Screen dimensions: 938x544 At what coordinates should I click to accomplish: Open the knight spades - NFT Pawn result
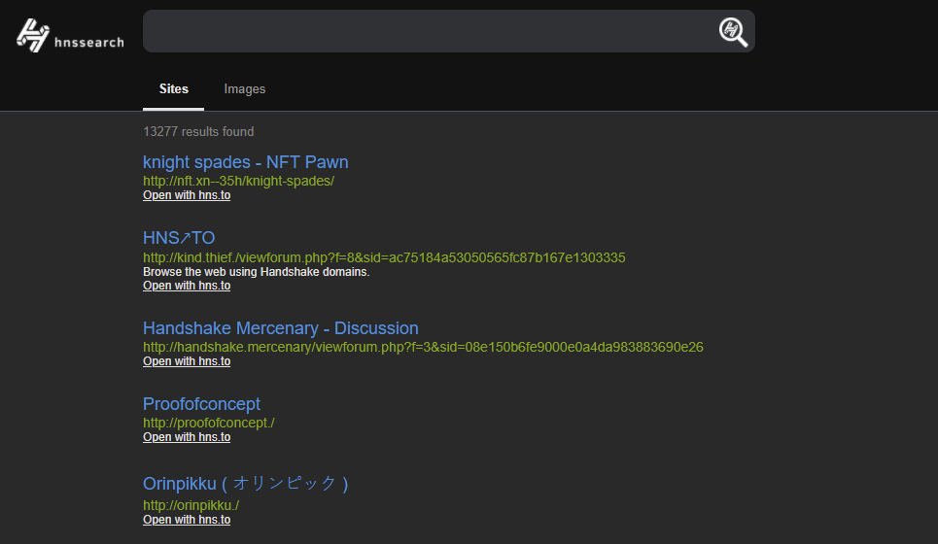pyautogui.click(x=245, y=162)
